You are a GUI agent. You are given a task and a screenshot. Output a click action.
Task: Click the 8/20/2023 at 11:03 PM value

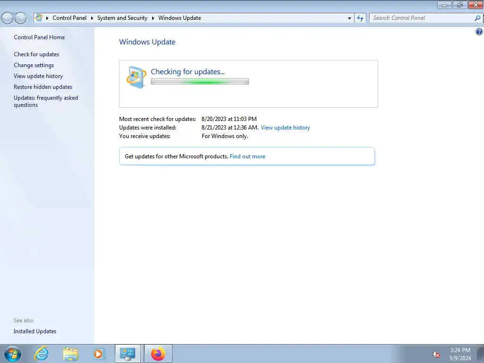[x=229, y=119]
